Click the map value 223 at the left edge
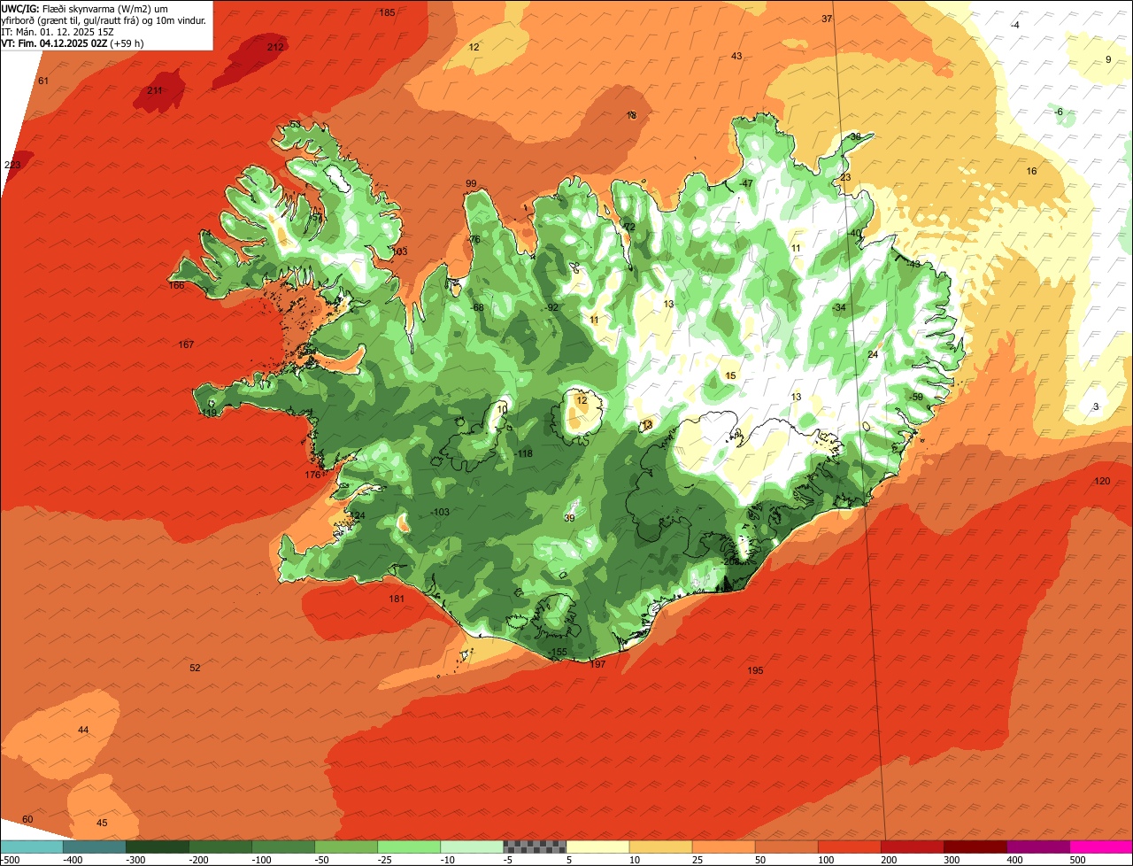 point(12,166)
